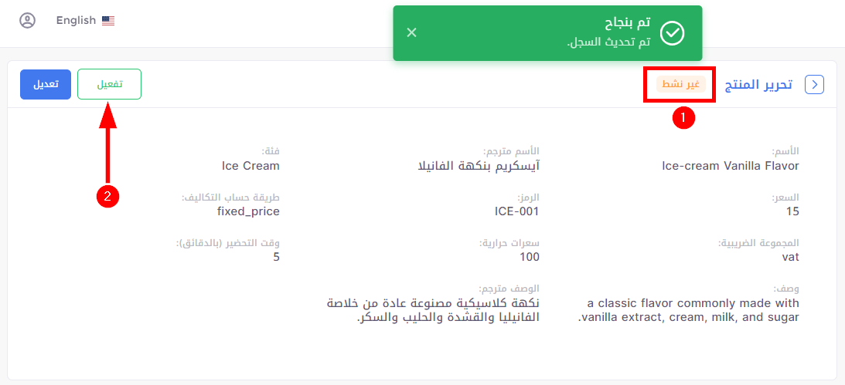Screen dimensions: 845x385
Task: Click the checkmark icon in the success toast
Action: [x=672, y=33]
